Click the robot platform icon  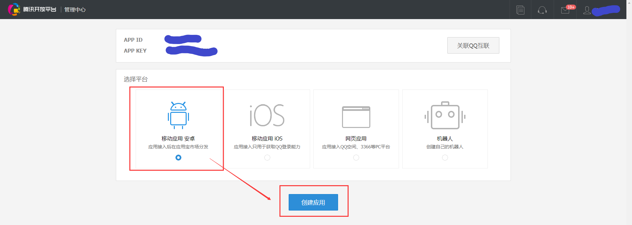coord(445,115)
